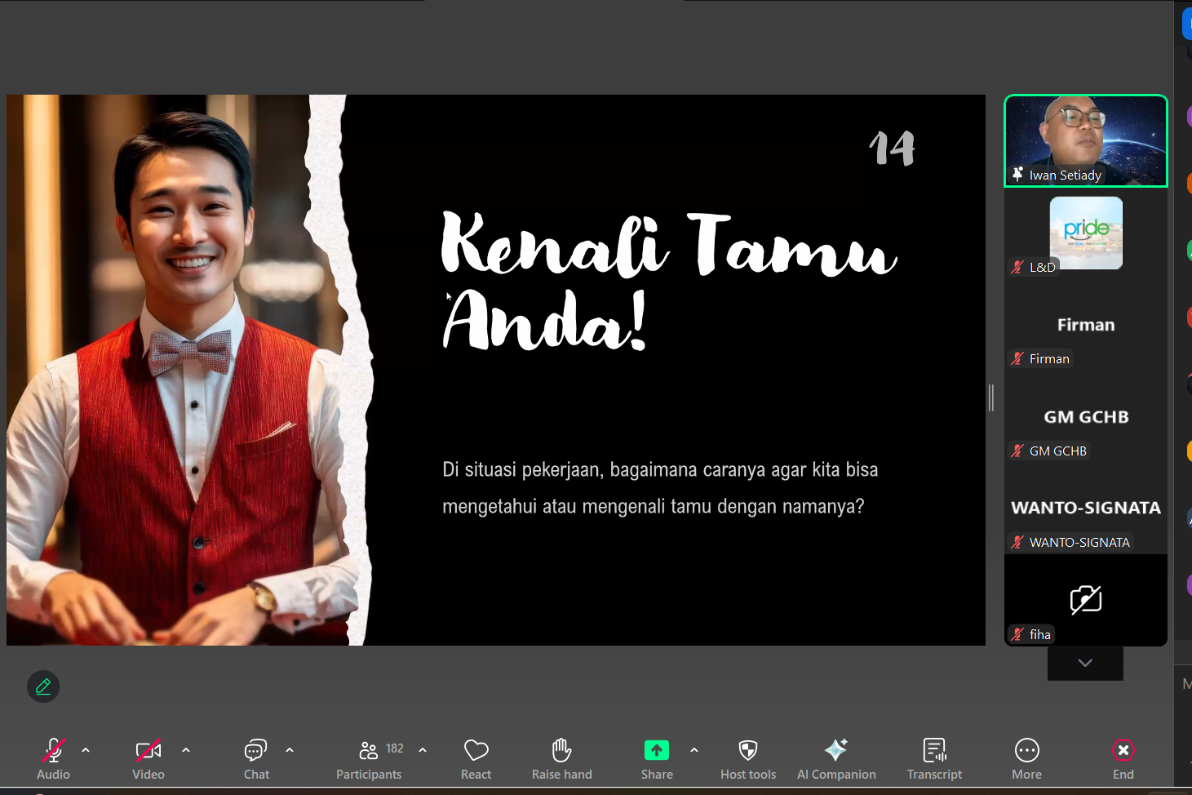
Task: Click the waiter photo on the shared slide
Action: pyautogui.click(x=188, y=370)
